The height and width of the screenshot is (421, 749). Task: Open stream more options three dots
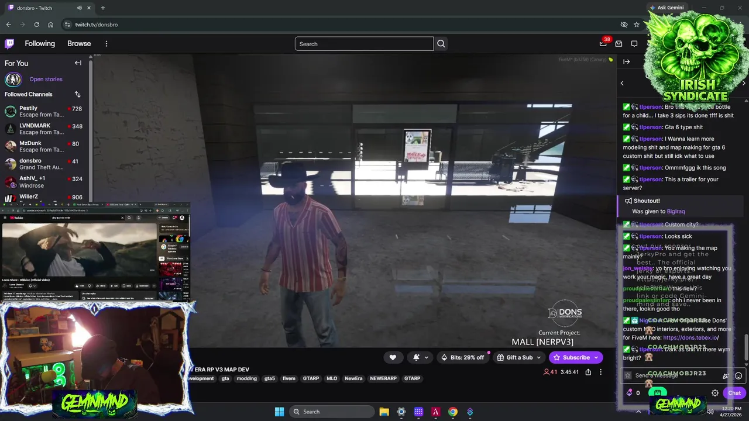[x=600, y=372]
